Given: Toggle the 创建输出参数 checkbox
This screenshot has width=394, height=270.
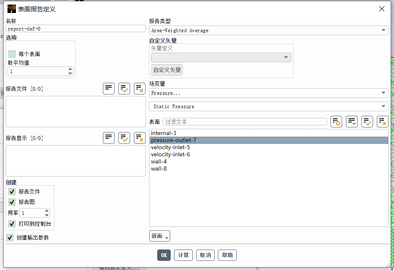Looking at the screenshot, I should coord(10,237).
